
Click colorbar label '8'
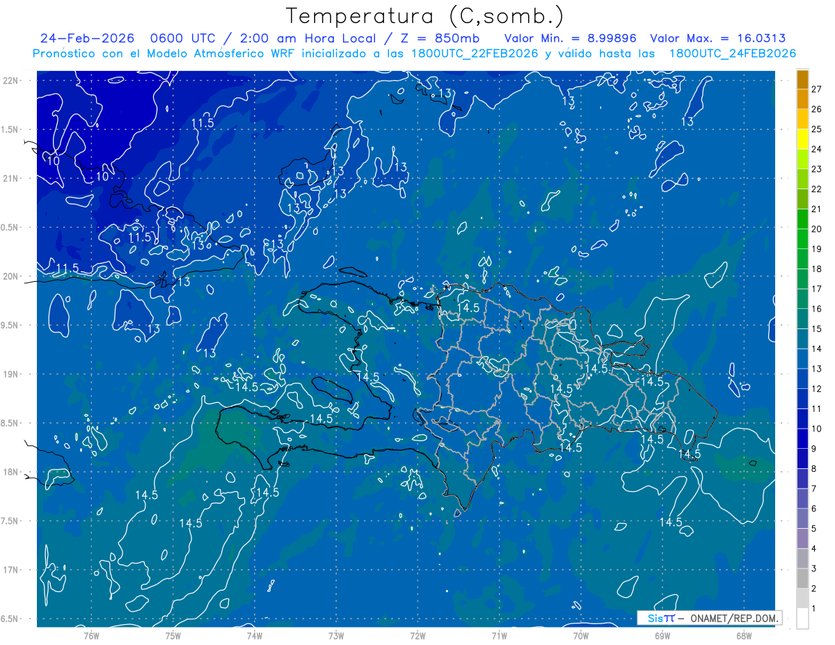(813, 469)
